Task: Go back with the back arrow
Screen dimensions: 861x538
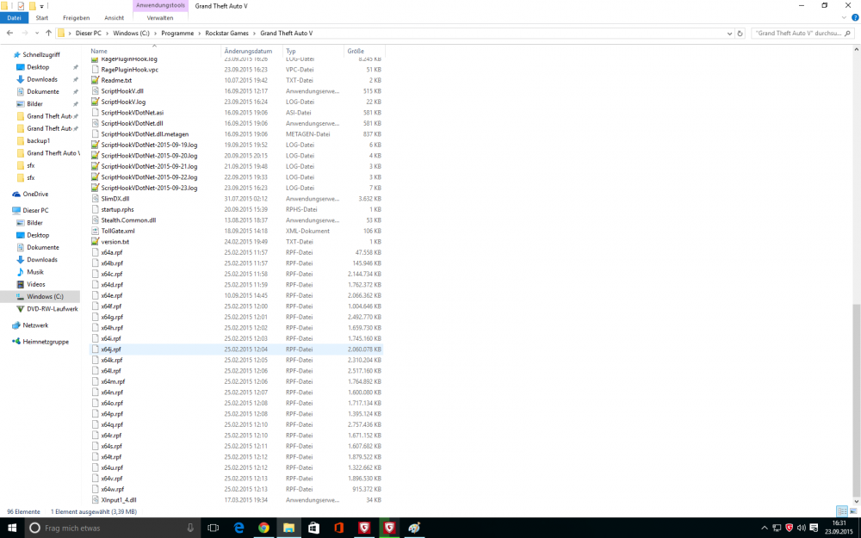Action: click(x=9, y=33)
